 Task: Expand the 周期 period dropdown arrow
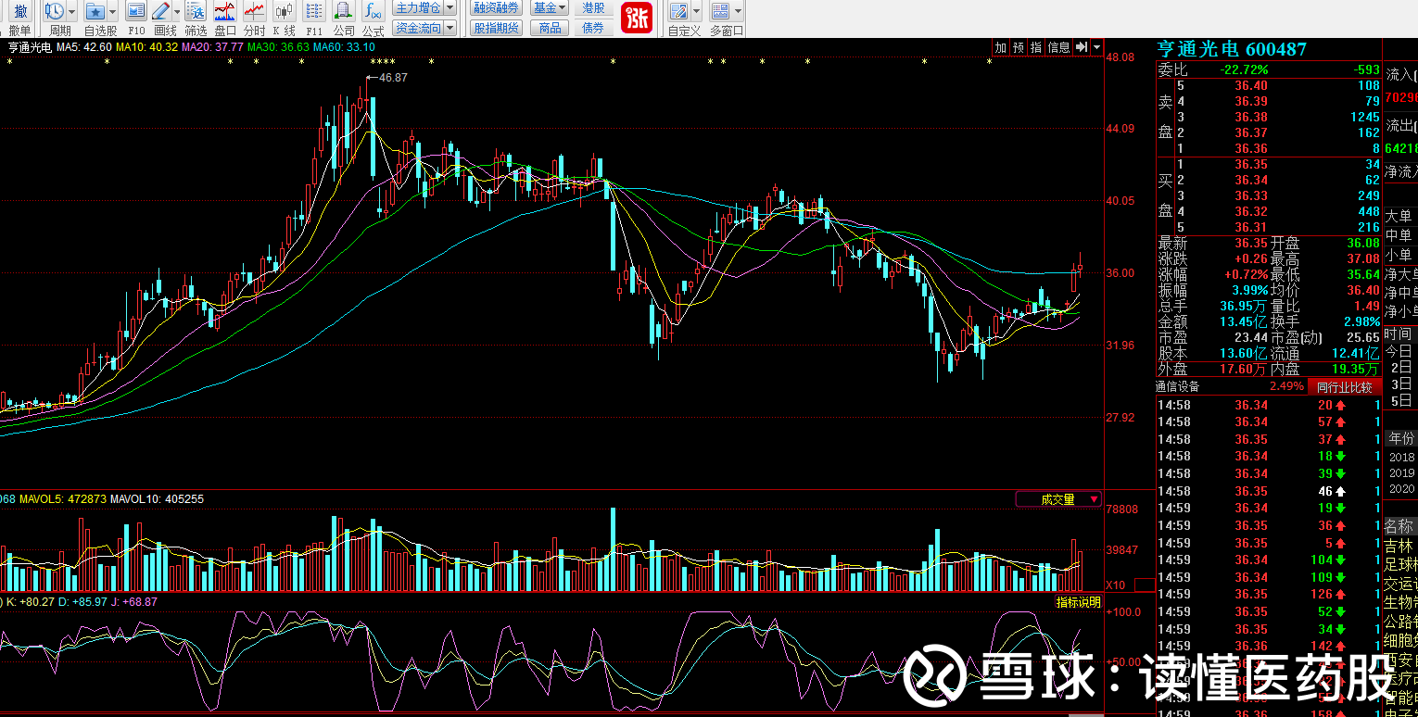(72, 11)
